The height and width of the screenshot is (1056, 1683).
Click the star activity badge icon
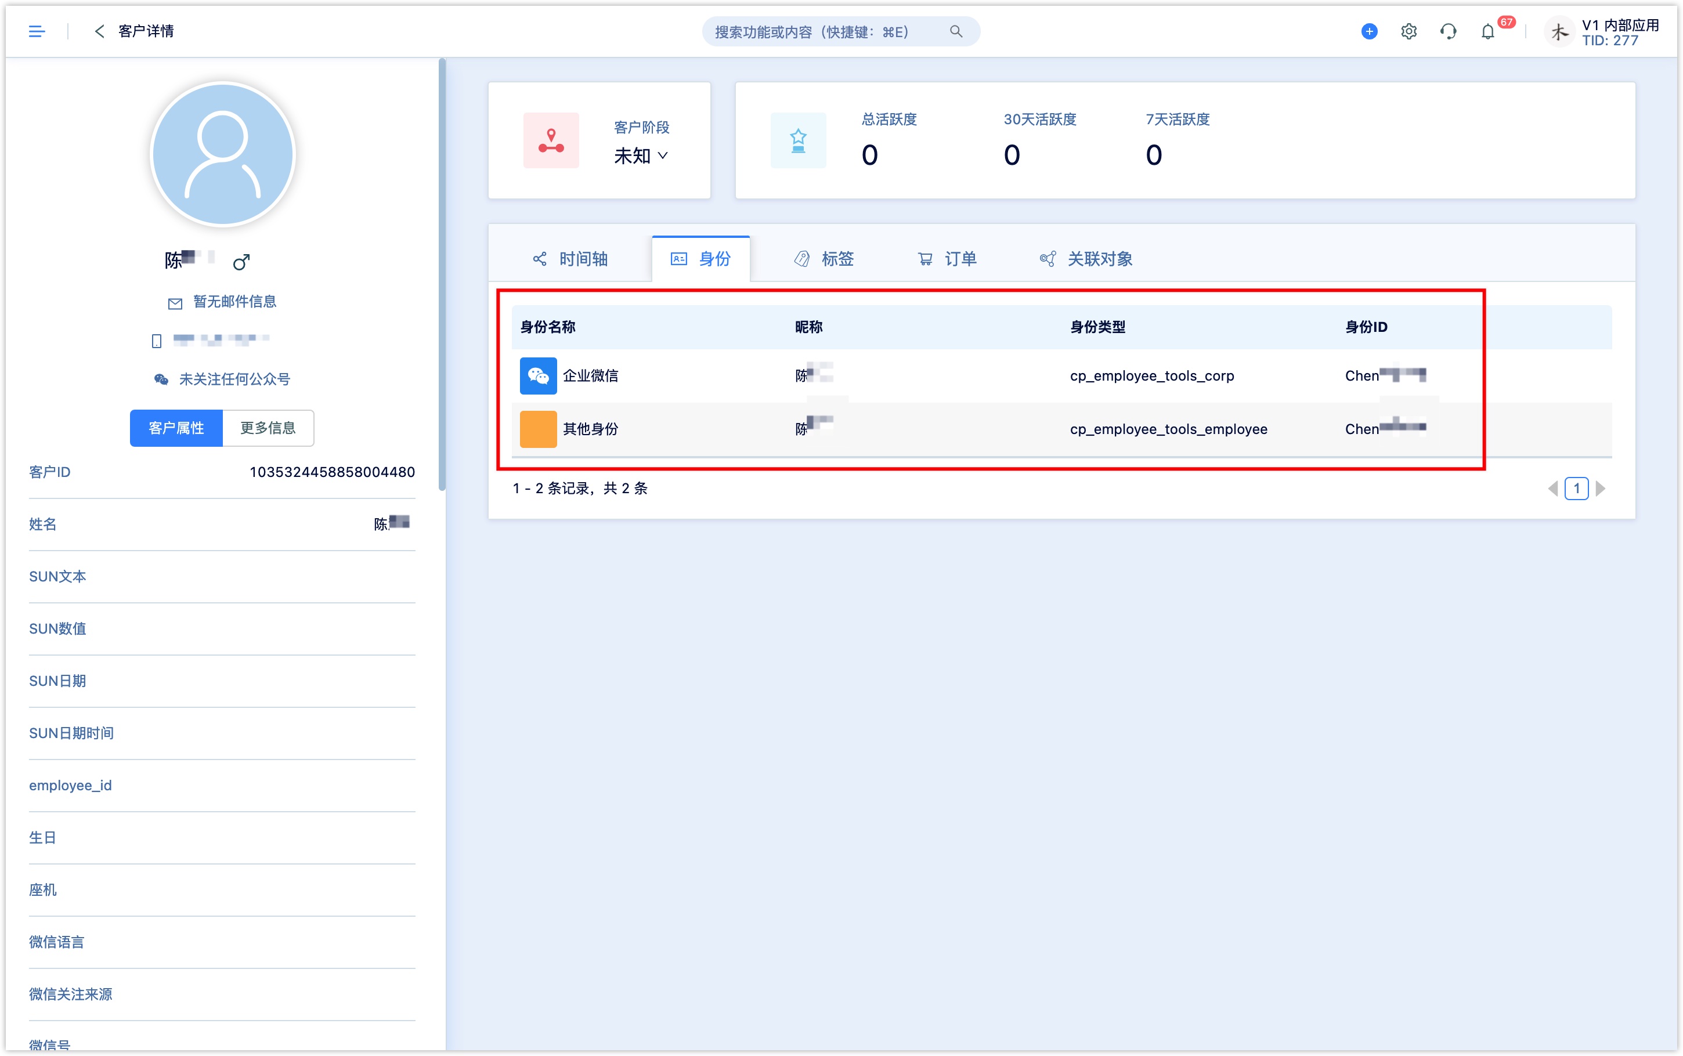[x=798, y=140]
